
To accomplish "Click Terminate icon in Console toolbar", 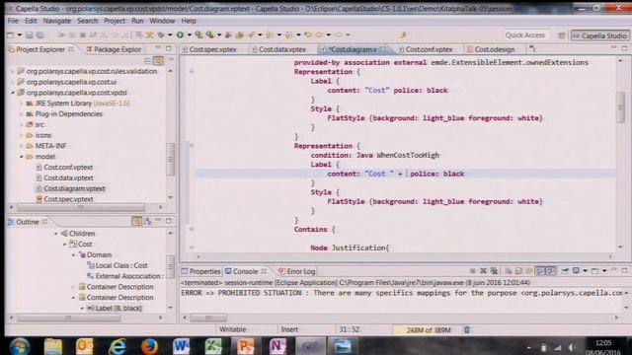I will click(x=472, y=271).
